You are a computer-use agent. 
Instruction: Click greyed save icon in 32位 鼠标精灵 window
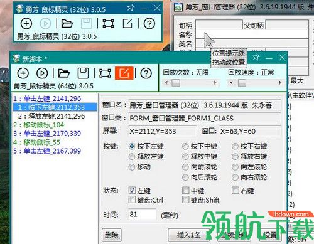[x=86, y=23]
